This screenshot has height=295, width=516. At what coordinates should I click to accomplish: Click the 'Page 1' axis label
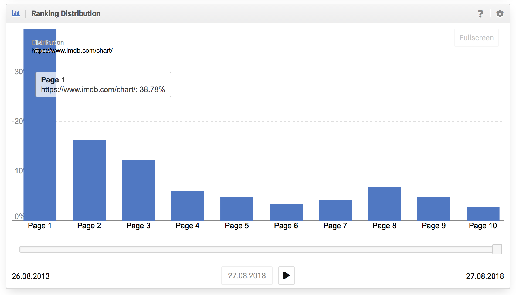pos(40,226)
